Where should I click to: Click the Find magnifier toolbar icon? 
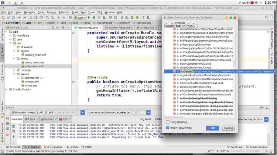(47, 18)
